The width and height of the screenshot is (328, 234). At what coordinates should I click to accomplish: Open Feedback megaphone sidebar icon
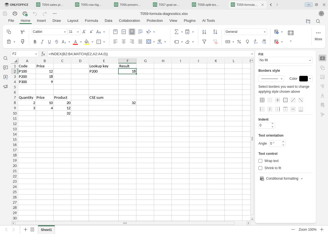point(6,87)
